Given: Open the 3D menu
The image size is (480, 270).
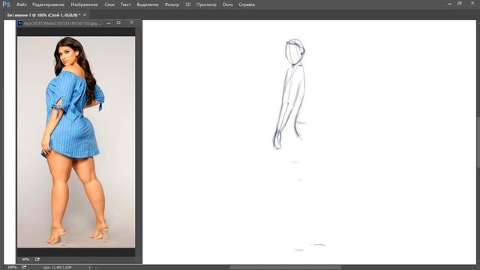Looking at the screenshot, I should pyautogui.click(x=188, y=4).
